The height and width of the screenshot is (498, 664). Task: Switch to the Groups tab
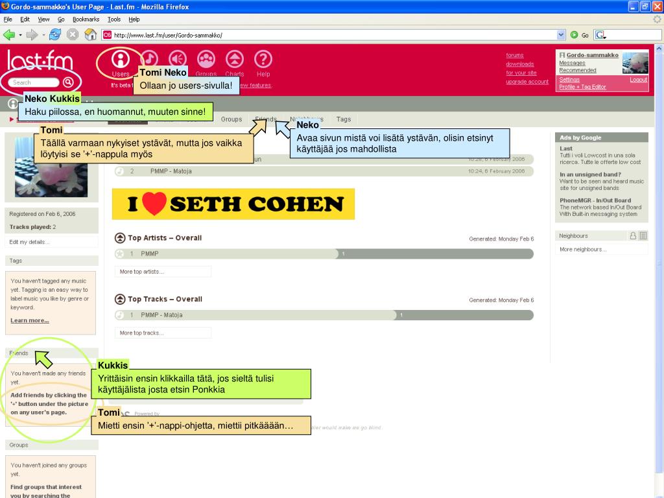pos(231,119)
